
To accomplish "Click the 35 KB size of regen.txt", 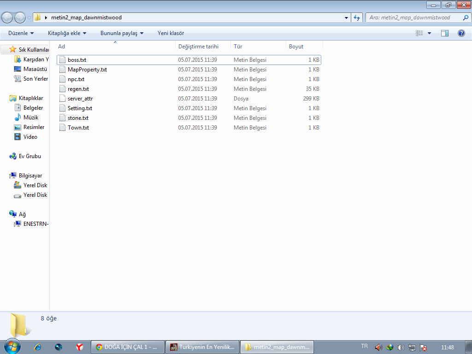I will 313,89.
